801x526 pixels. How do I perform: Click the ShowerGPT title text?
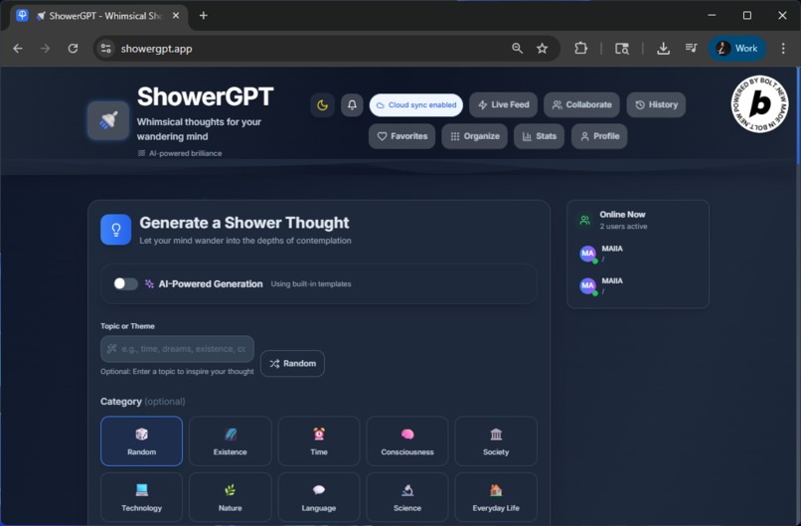[206, 97]
